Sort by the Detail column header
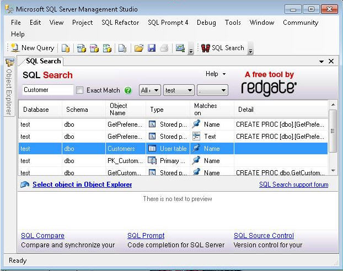The height and width of the screenshot is (271, 343). (281, 109)
